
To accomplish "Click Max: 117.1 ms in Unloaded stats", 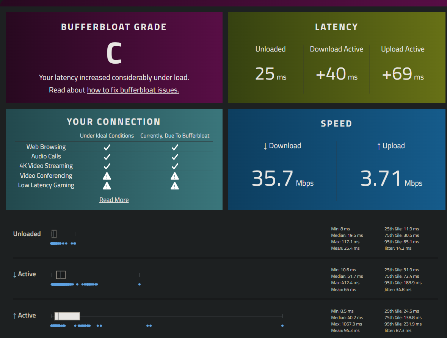I will 345,242.
